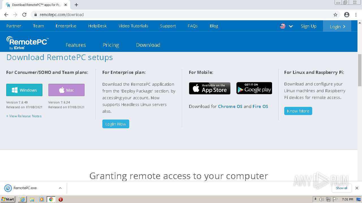This screenshot has width=362, height=203.
Task: Open media player from taskbar
Action: (42, 199)
